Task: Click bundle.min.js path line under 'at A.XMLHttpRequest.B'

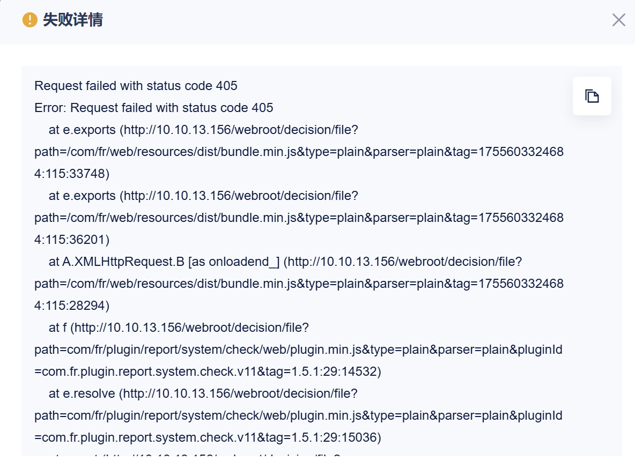Action: (x=299, y=284)
